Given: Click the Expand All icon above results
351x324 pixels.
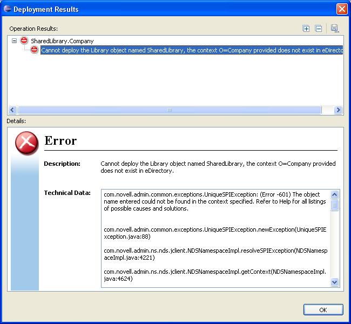Looking at the screenshot, I should 306,29.
